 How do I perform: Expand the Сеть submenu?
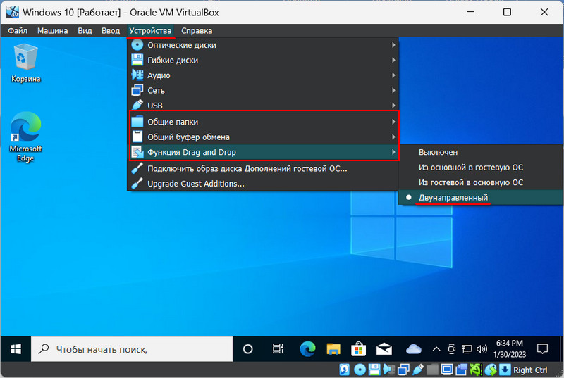(263, 91)
